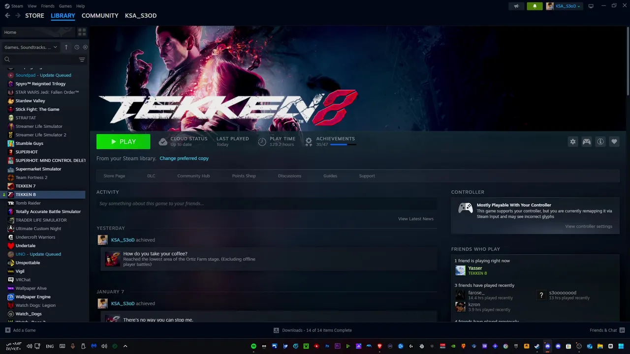
Task: Switch to the STORE tab
Action: (x=34, y=16)
